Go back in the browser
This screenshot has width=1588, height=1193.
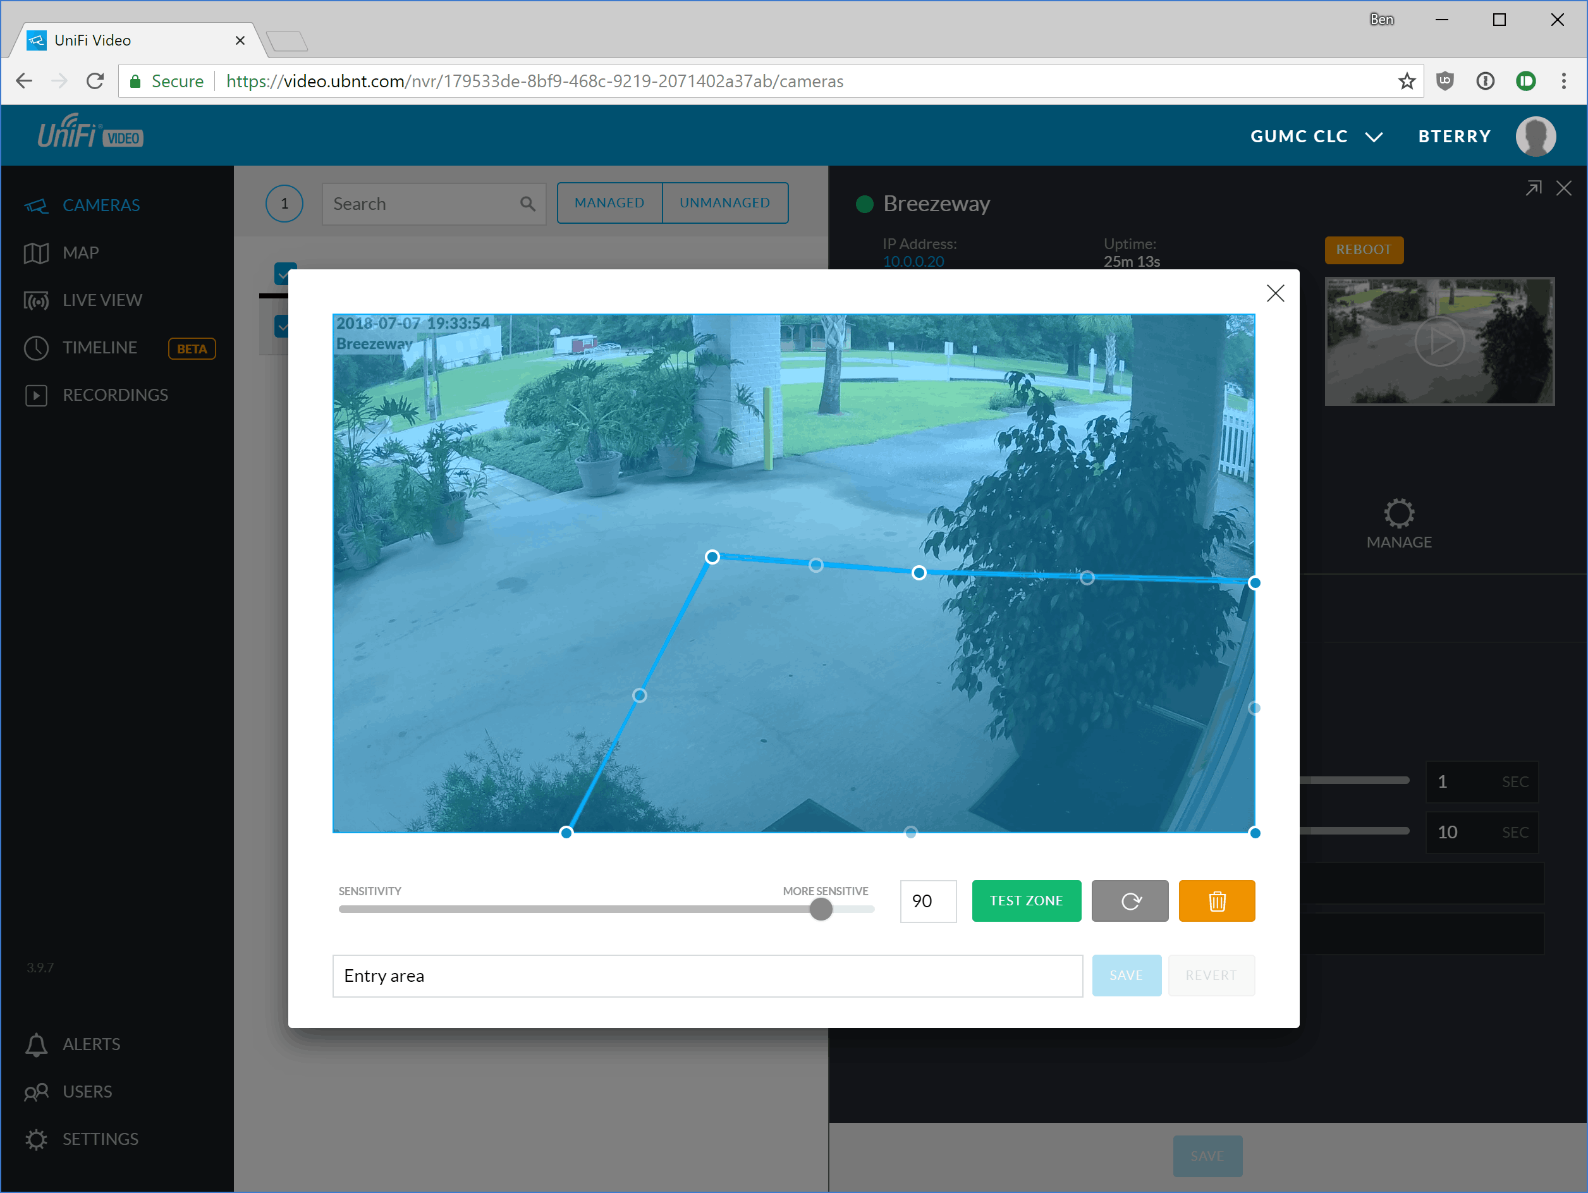pos(25,81)
